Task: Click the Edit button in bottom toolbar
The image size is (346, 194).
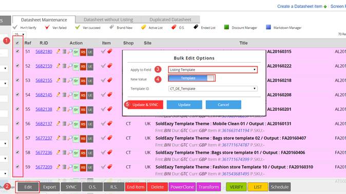Action: (28, 187)
